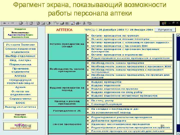Open the БОСС sidebar item
Screen dimensions: 180x135
coord(20,103)
